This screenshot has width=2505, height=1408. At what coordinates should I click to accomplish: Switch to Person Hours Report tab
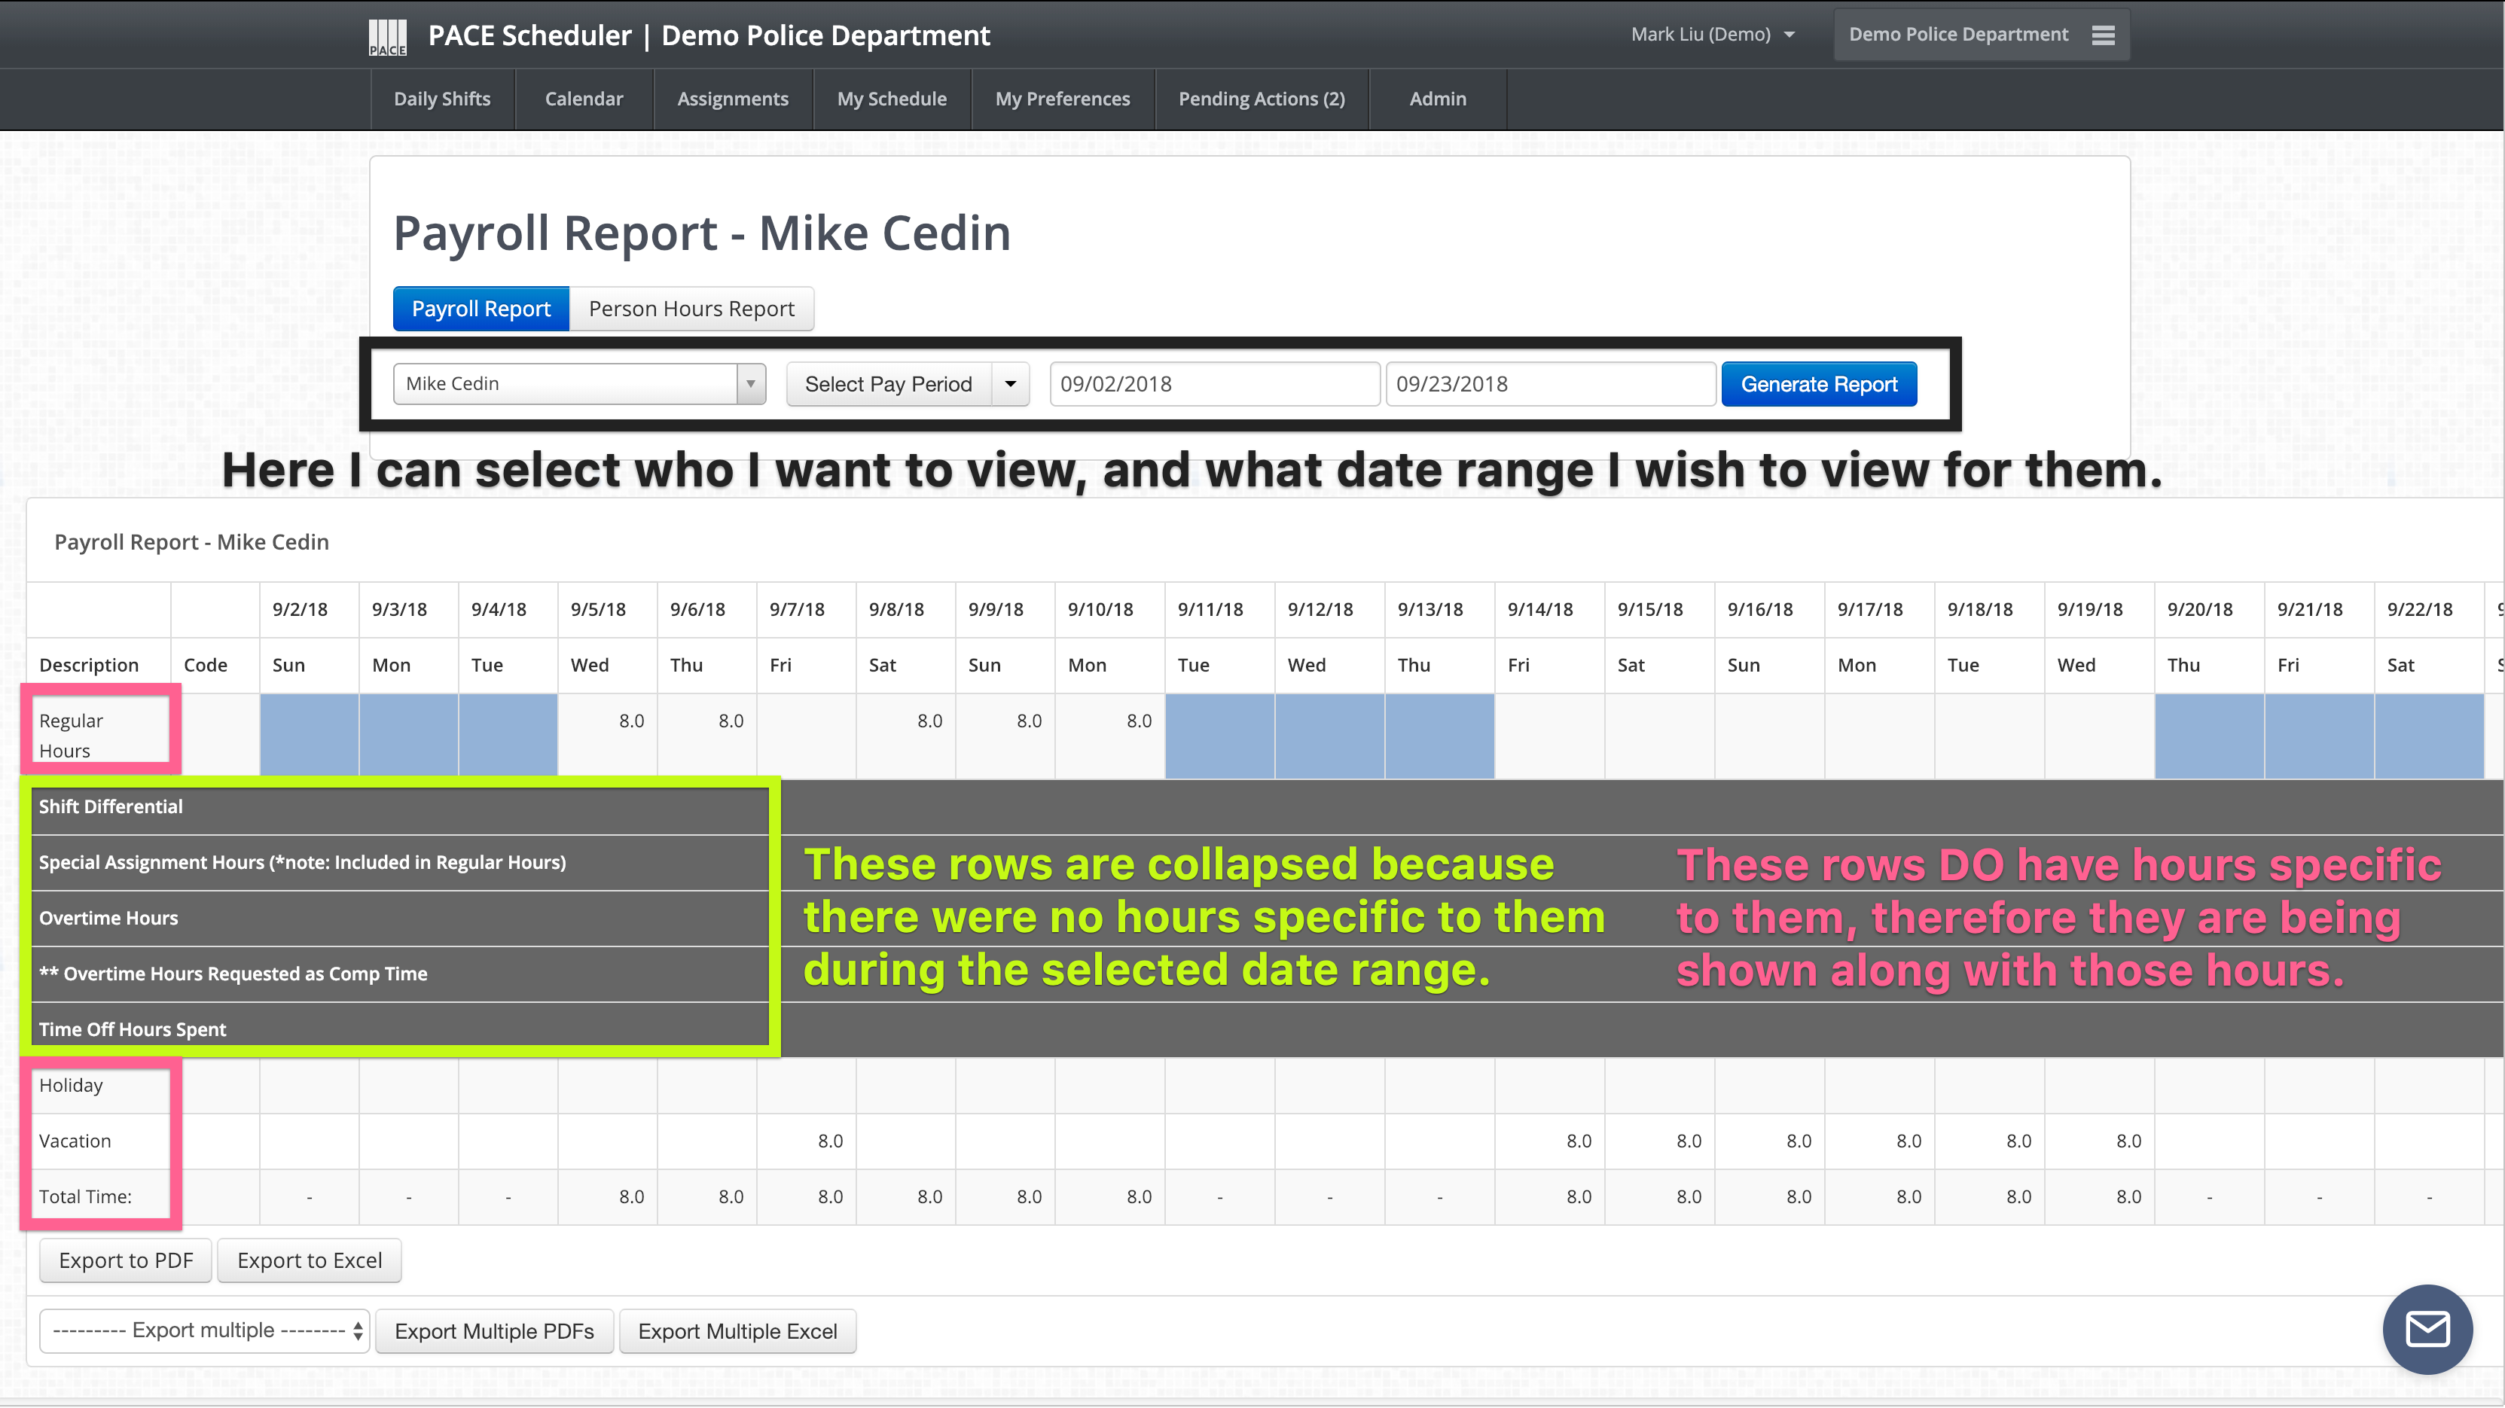[691, 309]
